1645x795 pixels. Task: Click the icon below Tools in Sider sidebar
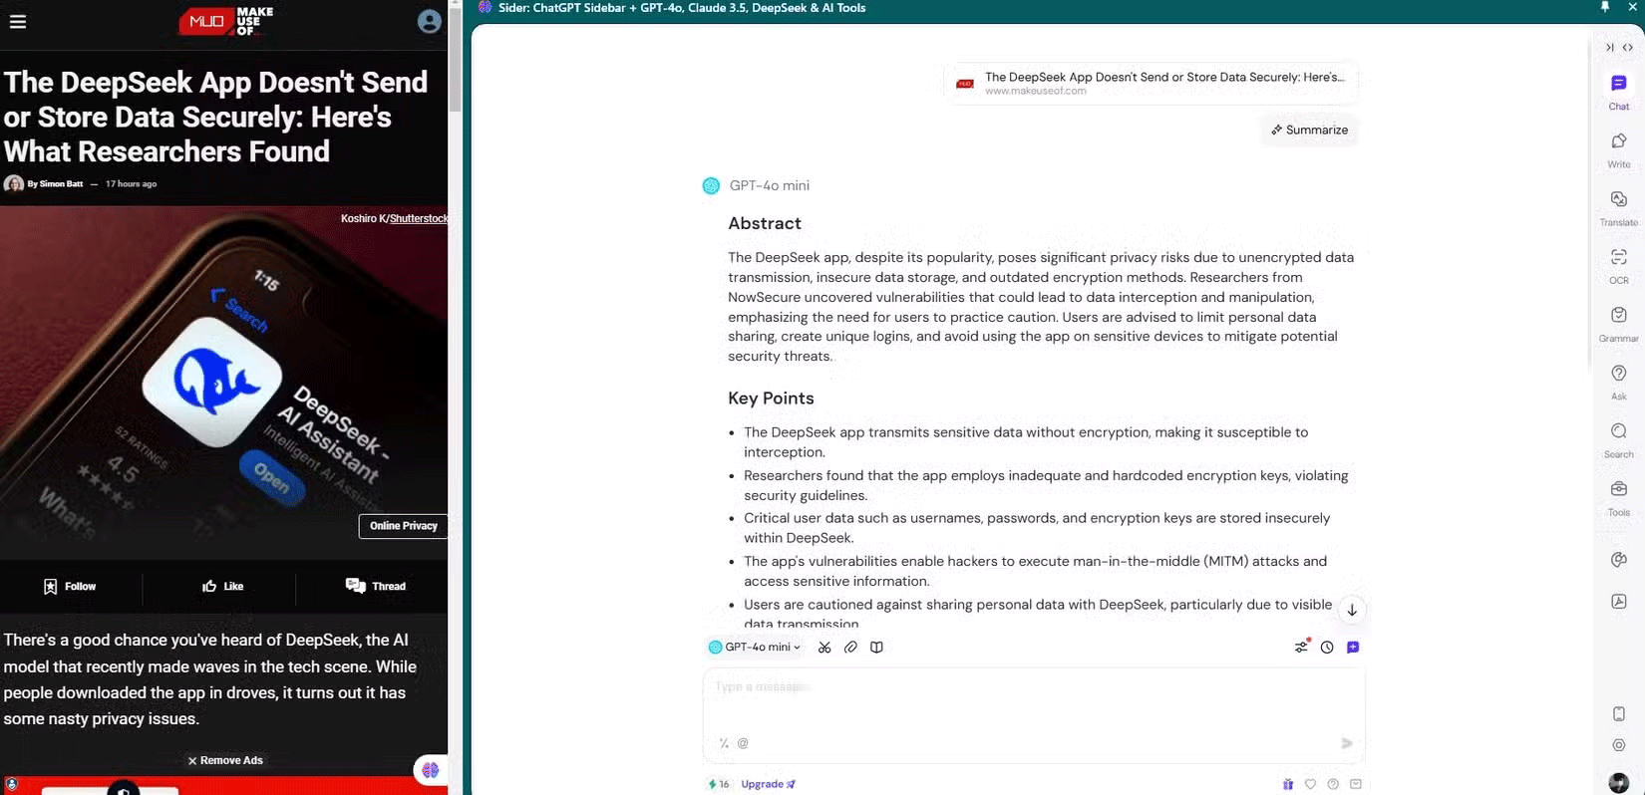pyautogui.click(x=1618, y=559)
